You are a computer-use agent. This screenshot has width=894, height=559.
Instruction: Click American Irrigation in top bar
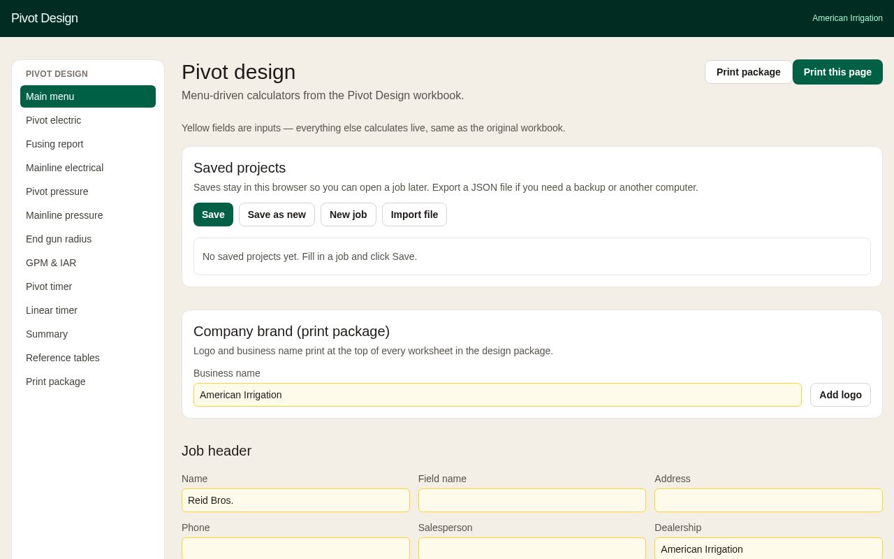coord(847,18)
